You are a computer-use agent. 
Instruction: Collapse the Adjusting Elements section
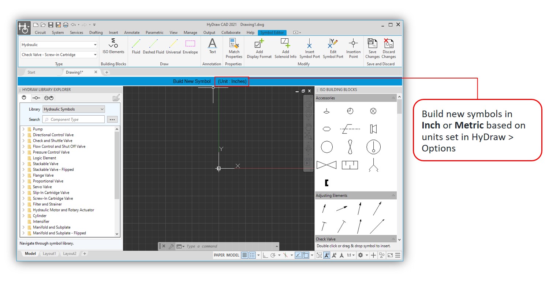(393, 196)
